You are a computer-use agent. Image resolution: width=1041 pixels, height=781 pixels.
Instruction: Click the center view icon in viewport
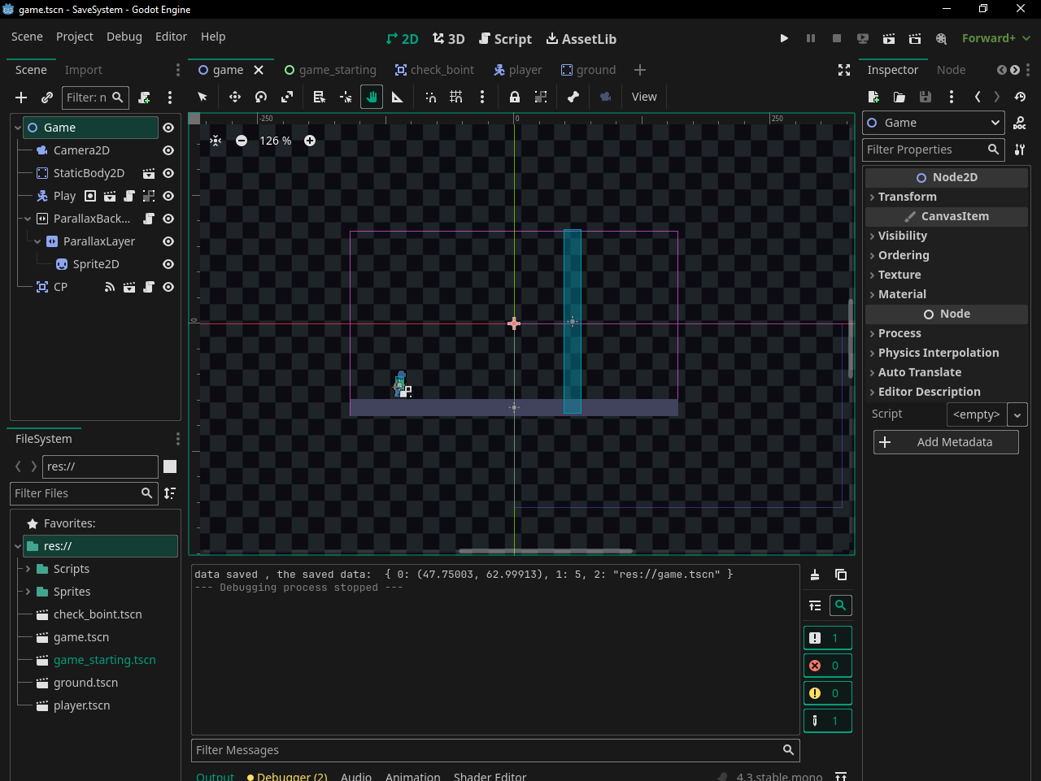[x=216, y=141]
